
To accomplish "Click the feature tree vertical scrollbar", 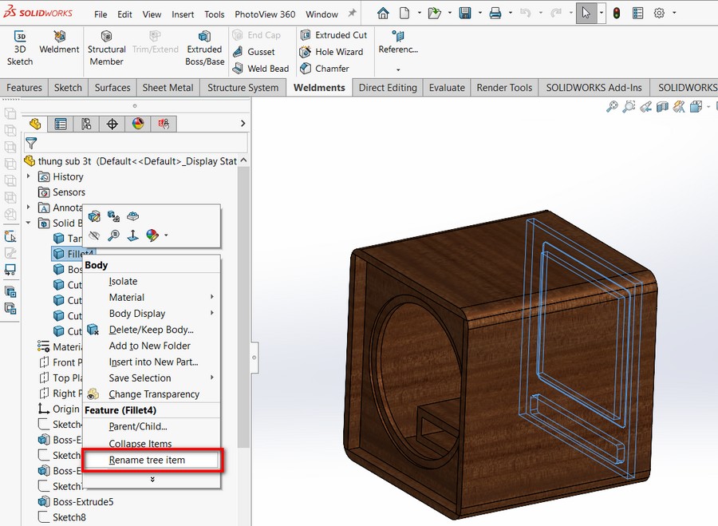I will coord(243,307).
